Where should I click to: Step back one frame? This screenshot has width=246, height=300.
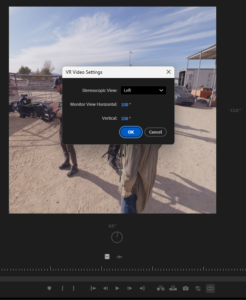(x=106, y=288)
